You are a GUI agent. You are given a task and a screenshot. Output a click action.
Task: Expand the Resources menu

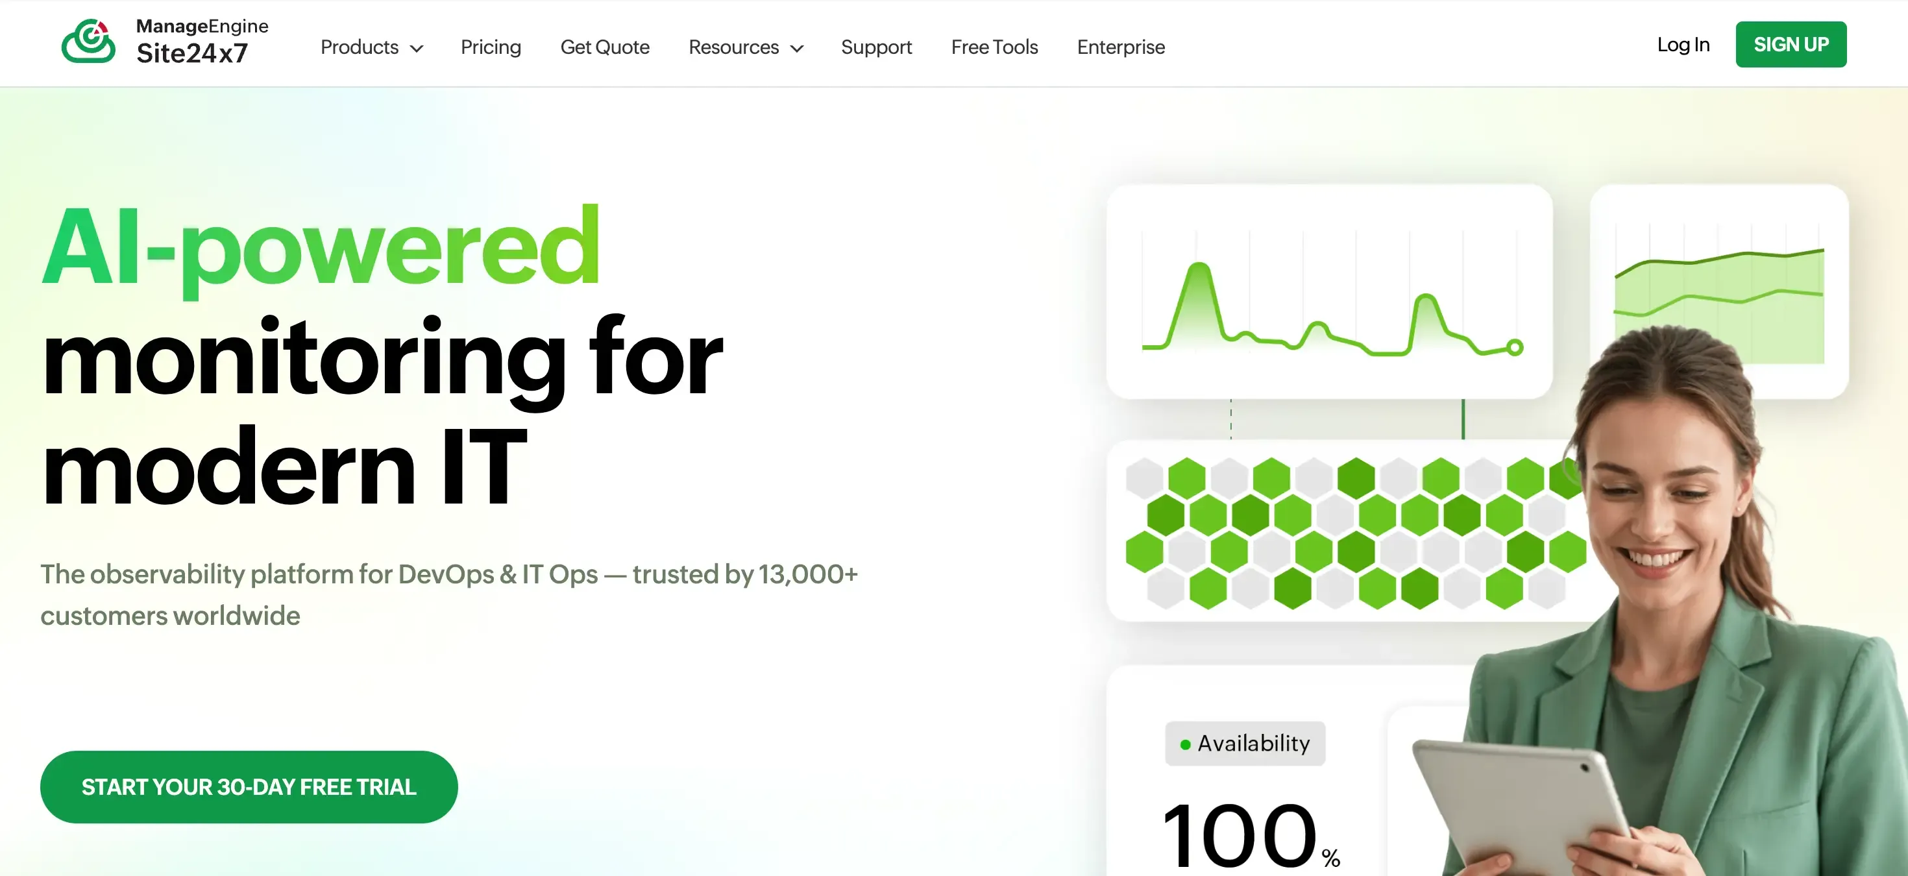(746, 47)
